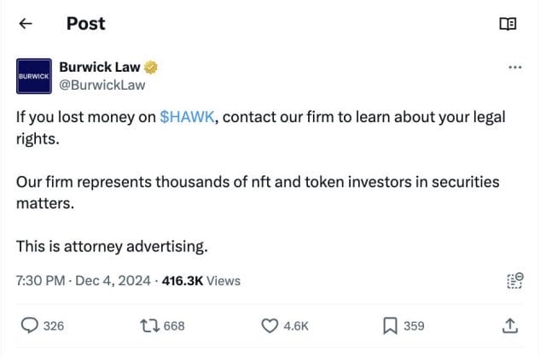Click the gold verified badge
The image size is (546, 357).
[150, 67]
